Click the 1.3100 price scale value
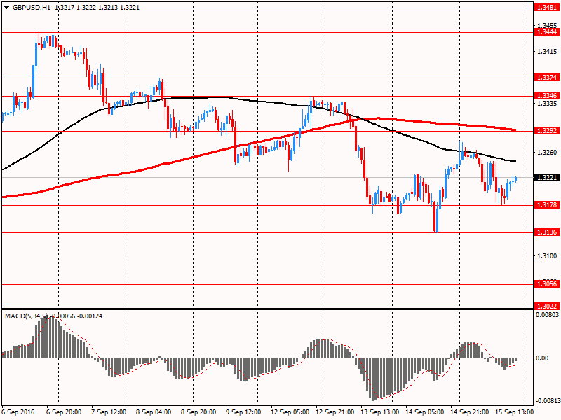The width and height of the screenshot is (561, 420). (x=547, y=256)
